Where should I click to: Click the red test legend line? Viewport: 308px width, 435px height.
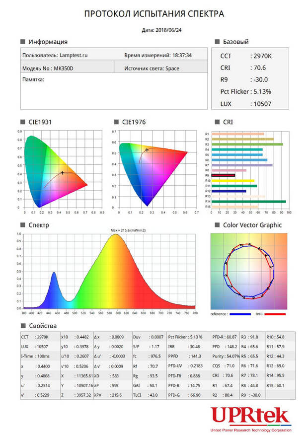275,314
